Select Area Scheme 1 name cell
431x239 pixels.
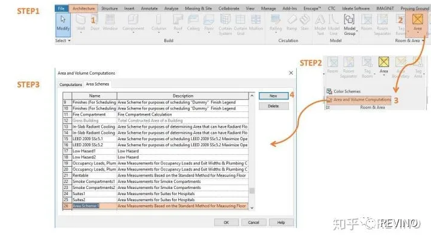pyautogui.click(x=95, y=206)
